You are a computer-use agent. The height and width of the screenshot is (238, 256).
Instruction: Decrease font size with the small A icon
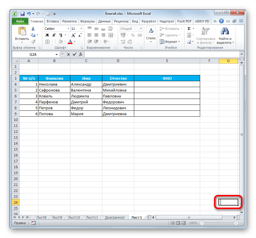click(80, 35)
